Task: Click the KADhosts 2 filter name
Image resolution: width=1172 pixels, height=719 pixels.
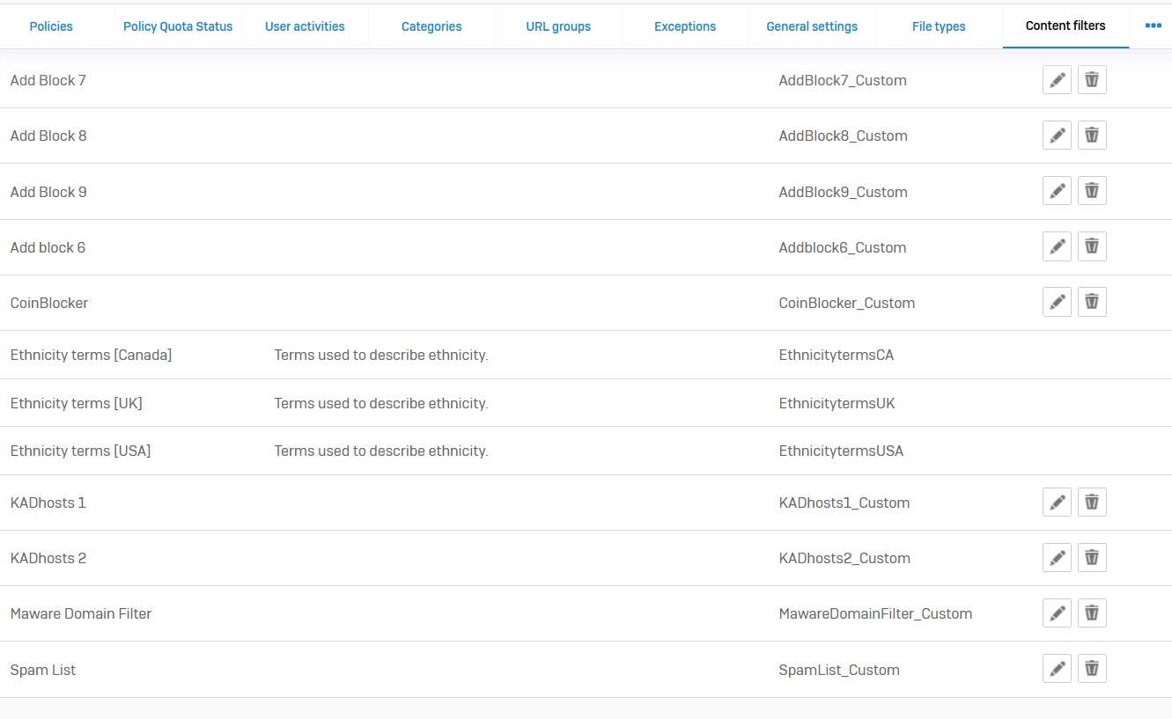Action: click(48, 558)
